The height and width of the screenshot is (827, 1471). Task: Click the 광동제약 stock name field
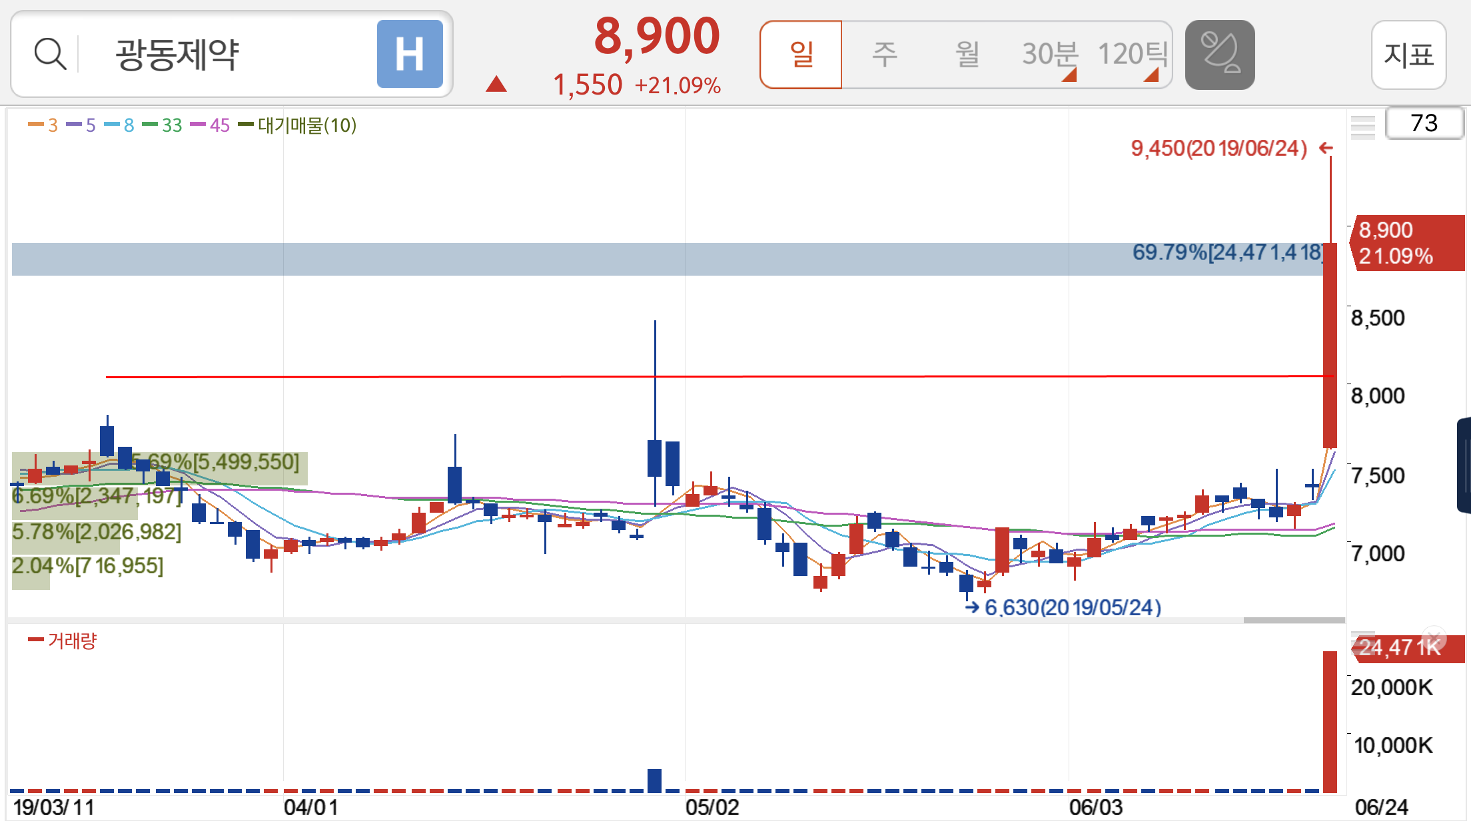point(177,55)
